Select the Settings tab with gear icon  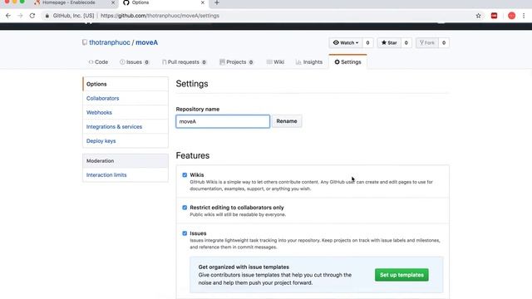347,62
